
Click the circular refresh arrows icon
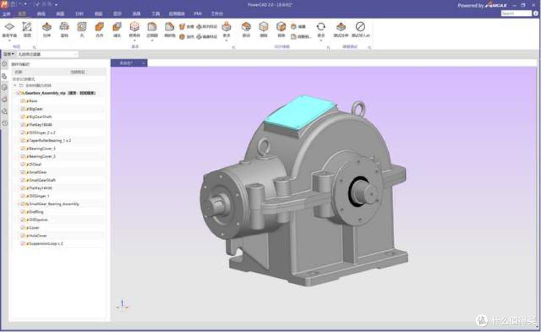pos(321,27)
